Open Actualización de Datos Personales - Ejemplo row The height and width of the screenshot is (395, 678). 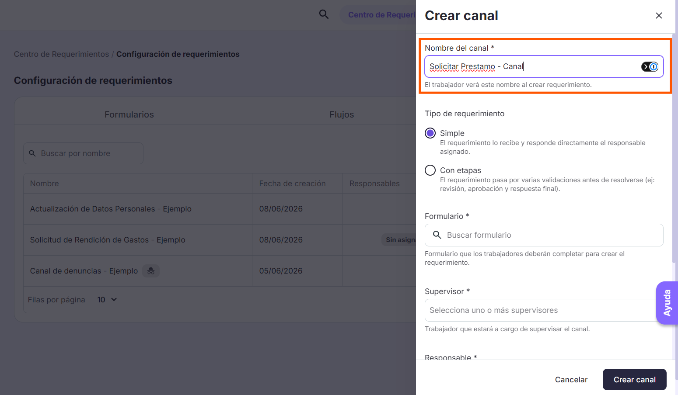click(111, 209)
